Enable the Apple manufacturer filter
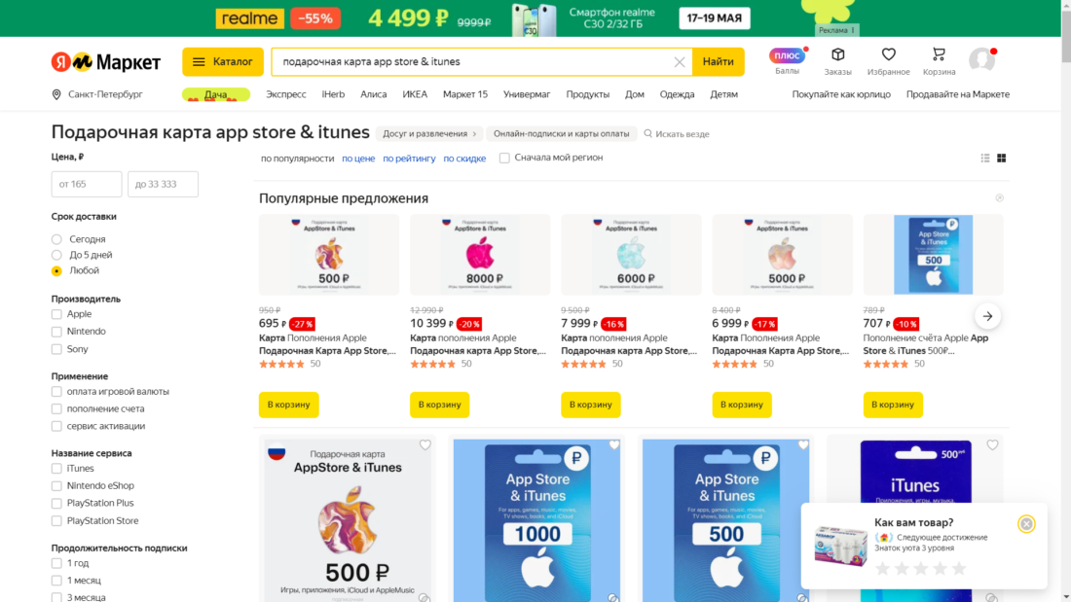The height and width of the screenshot is (602, 1071). [55, 314]
